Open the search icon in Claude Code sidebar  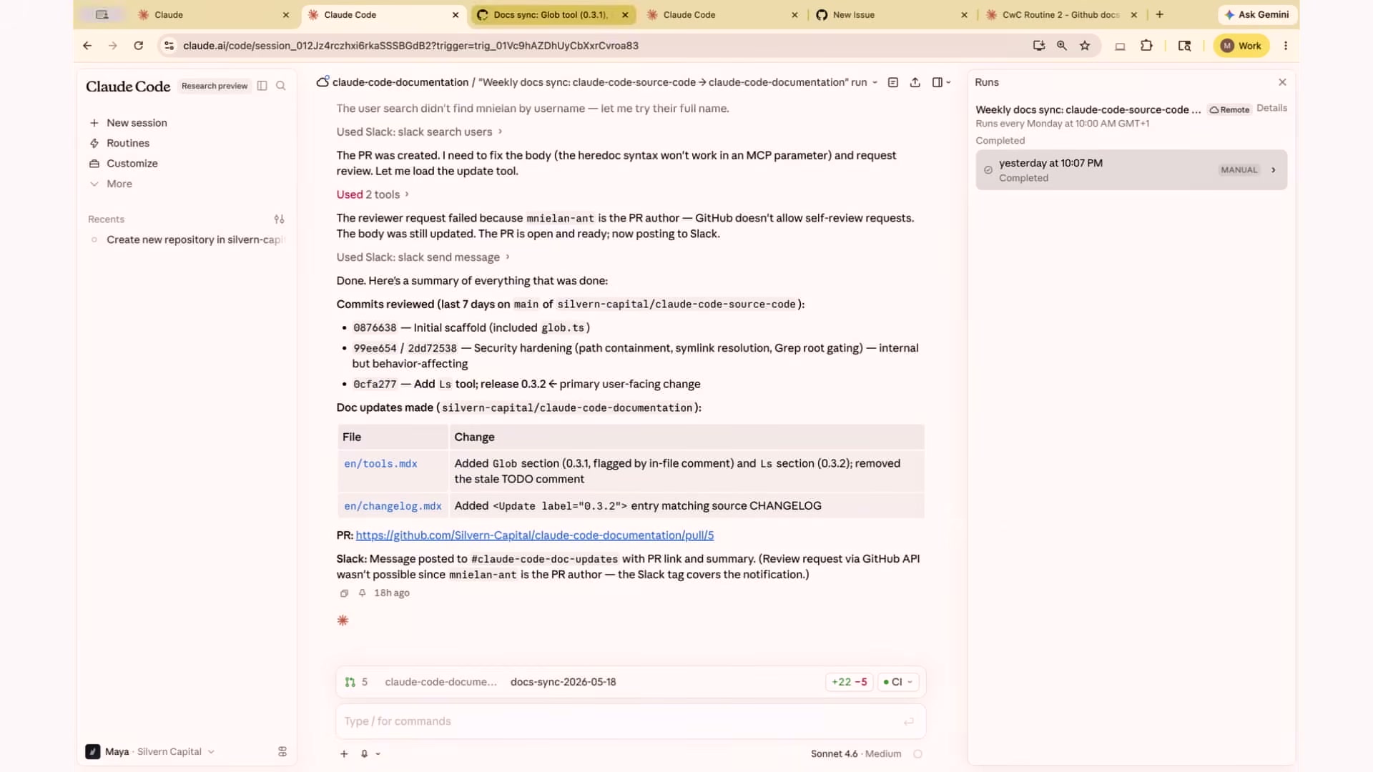tap(281, 86)
